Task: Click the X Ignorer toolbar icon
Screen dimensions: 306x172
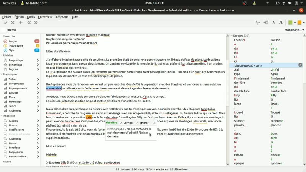Action: click(x=13, y=23)
